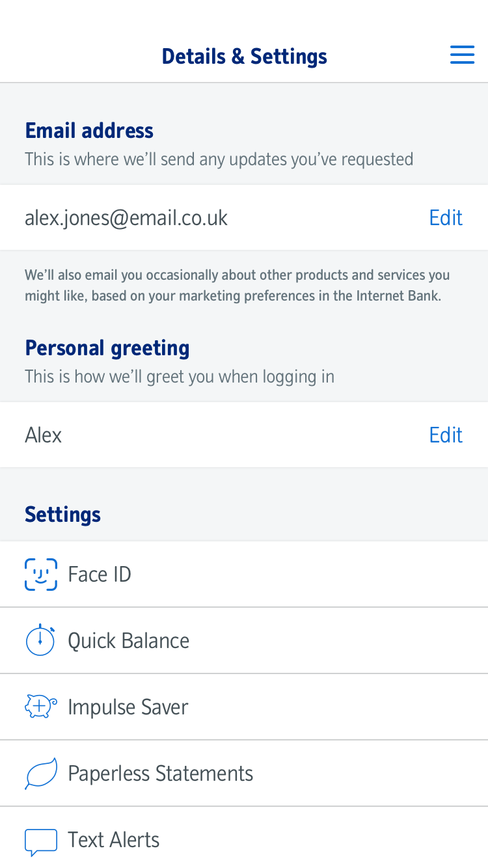Edit the personal greeting
Screen dimensions: 488x868
coord(446,435)
